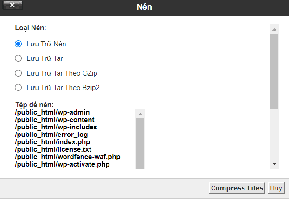Click the /public_html/wp-activate.php entry
The image size is (289, 199).
pos(62,164)
